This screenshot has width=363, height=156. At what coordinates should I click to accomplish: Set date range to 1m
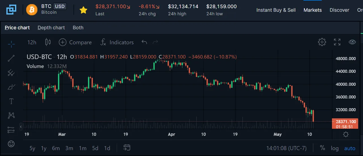pyautogui.click(x=83, y=148)
